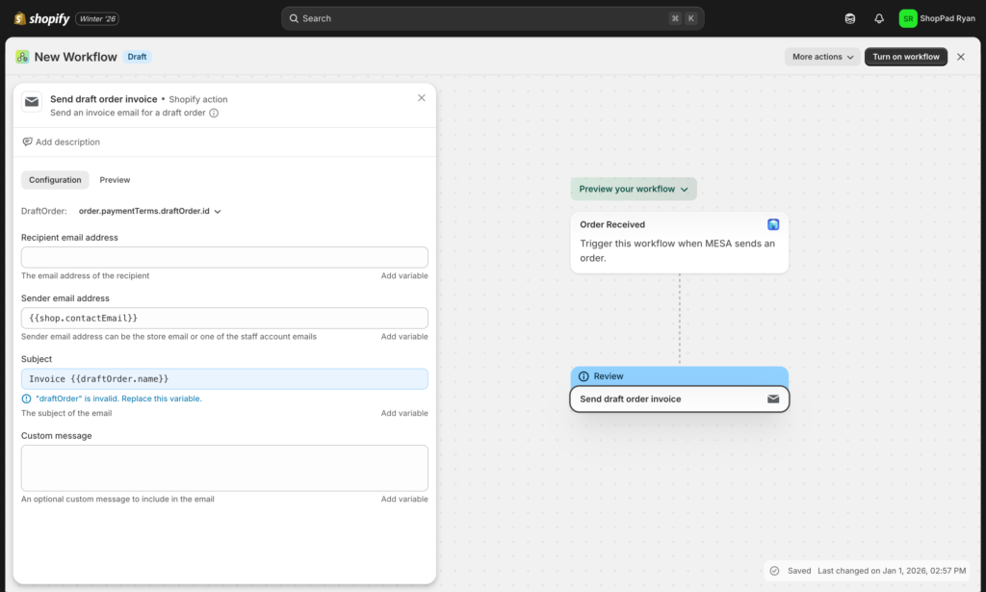The width and height of the screenshot is (986, 592).
Task: Switch to the Preview tab
Action: (115, 179)
